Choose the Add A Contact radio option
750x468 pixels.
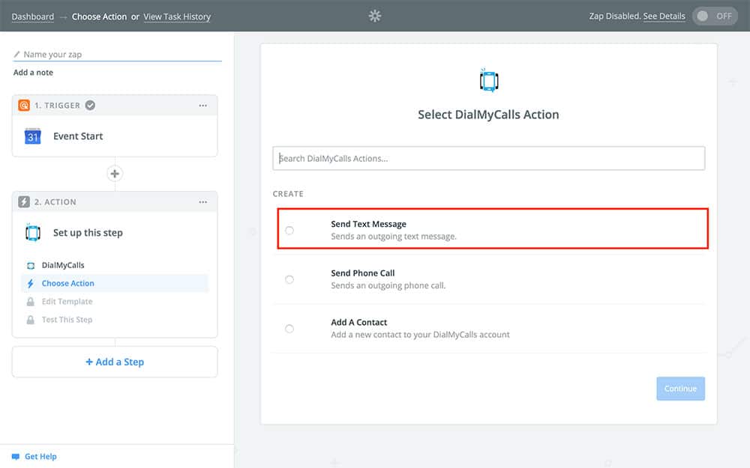(289, 329)
